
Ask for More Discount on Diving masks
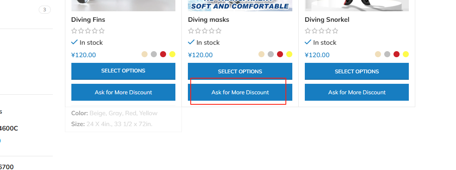[x=240, y=92]
